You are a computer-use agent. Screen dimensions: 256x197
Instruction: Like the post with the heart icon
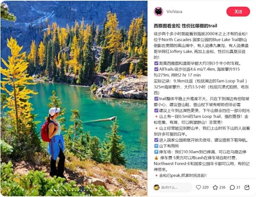(198, 187)
